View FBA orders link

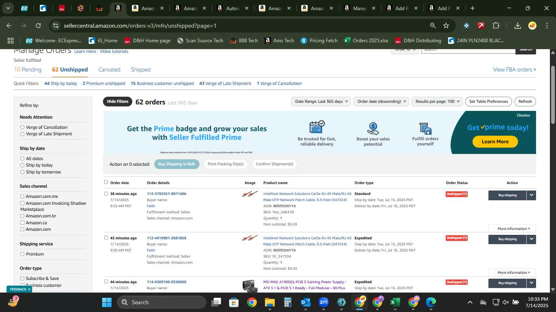[514, 69]
